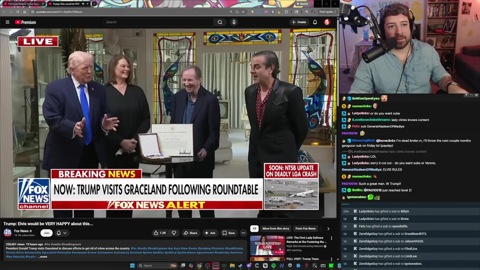
Task: Click GeneralAladeenOfWadiya ELVIS RULES message
Action: point(372,169)
